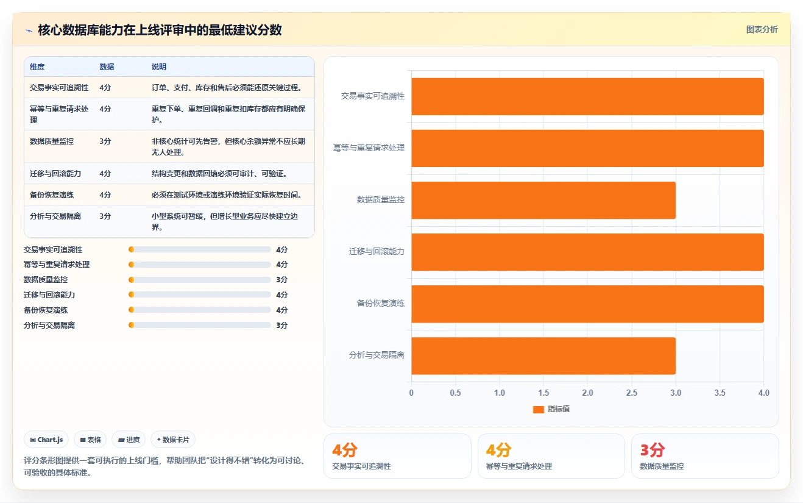Image resolution: width=803 pixels, height=503 pixels.
Task: Click the 幂等与重复请求处理 table cell
Action: (59, 115)
